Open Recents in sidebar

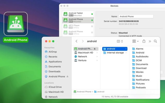[x=51, y=57]
